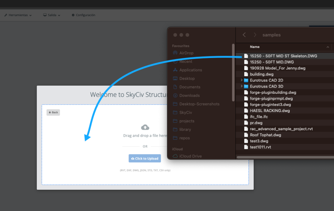The image size is (334, 211).
Task: Expand the Eurotruss CAD 3D folder
Action: pos(242,86)
